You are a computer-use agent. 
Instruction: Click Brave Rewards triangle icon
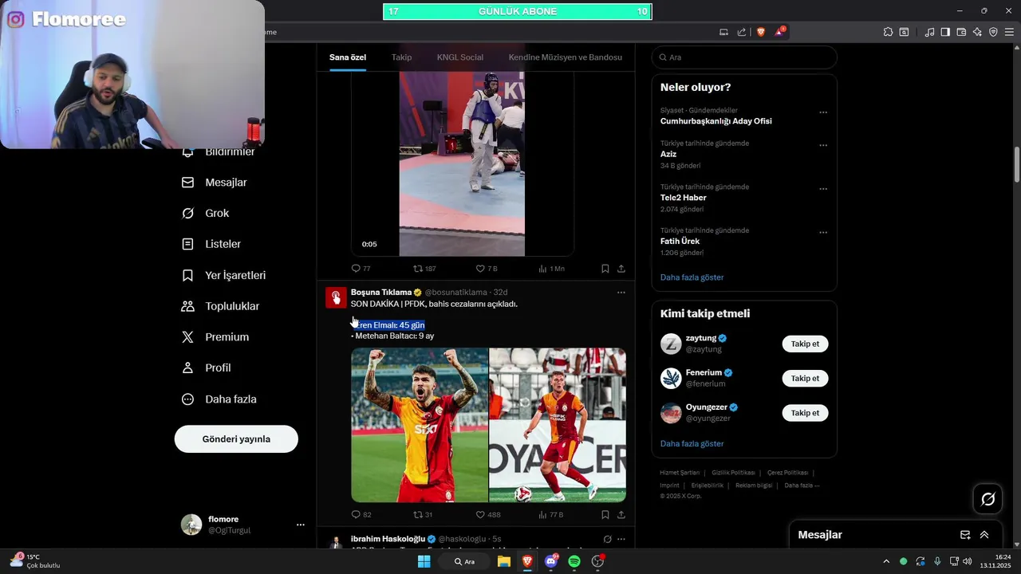tap(779, 32)
